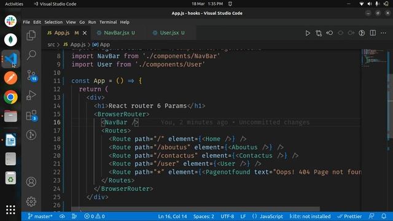Open Postman from the Ubuntu dock

tap(10, 78)
